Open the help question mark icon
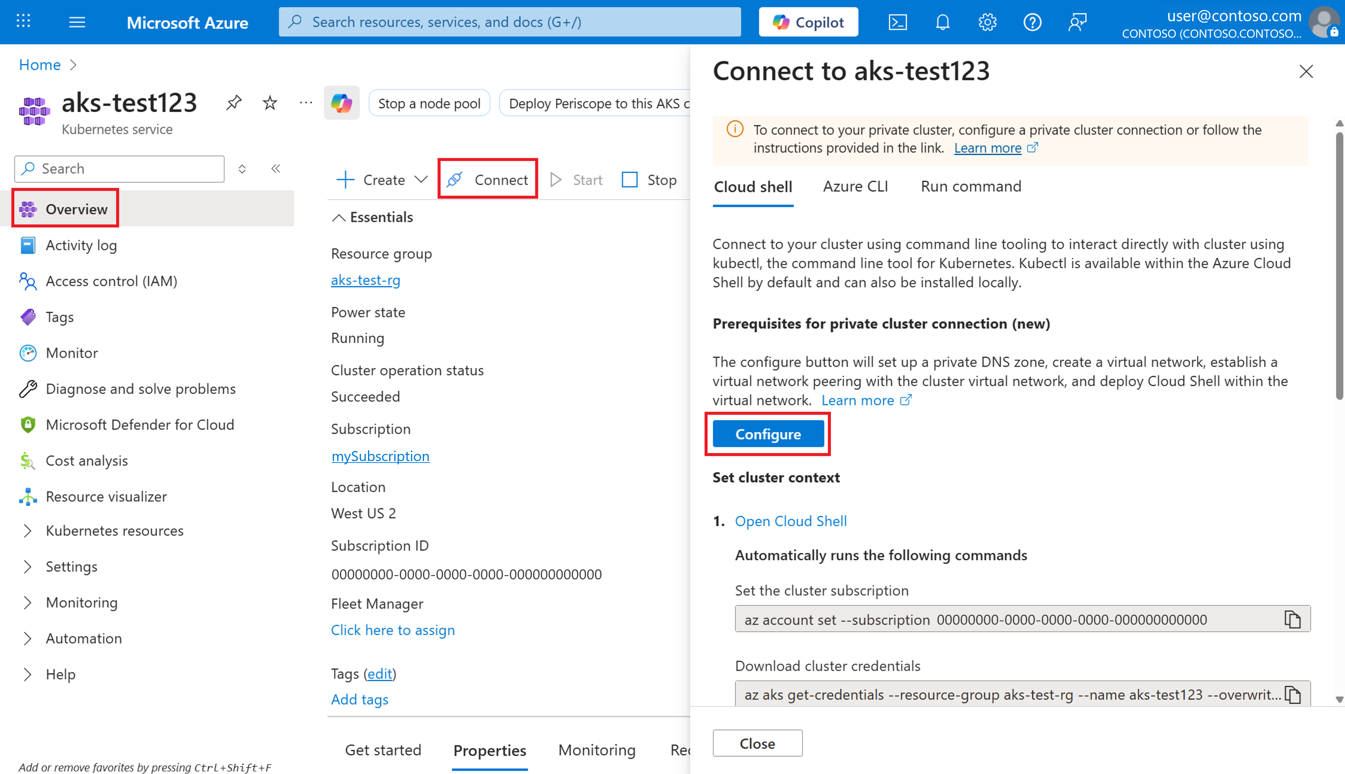1345x774 pixels. [1032, 22]
